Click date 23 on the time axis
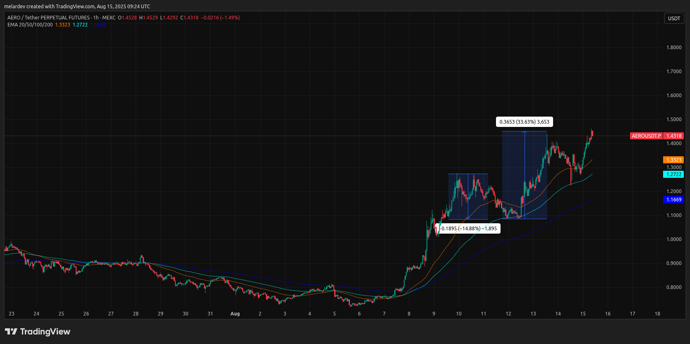The width and height of the screenshot is (690, 344). (x=12, y=314)
